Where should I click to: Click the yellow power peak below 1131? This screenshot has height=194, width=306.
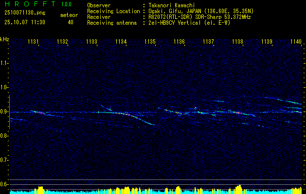coord(39,190)
